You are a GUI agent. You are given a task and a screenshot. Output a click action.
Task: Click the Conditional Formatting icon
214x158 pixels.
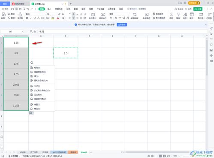[147, 15]
